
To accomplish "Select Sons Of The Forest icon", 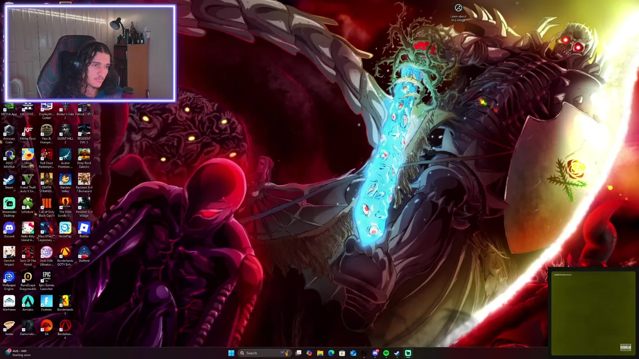I will click(x=27, y=256).
